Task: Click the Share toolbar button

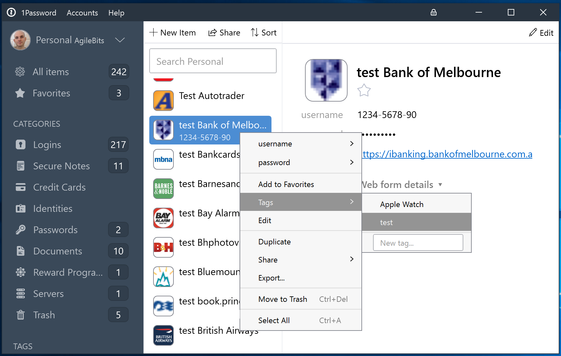Action: (x=224, y=33)
